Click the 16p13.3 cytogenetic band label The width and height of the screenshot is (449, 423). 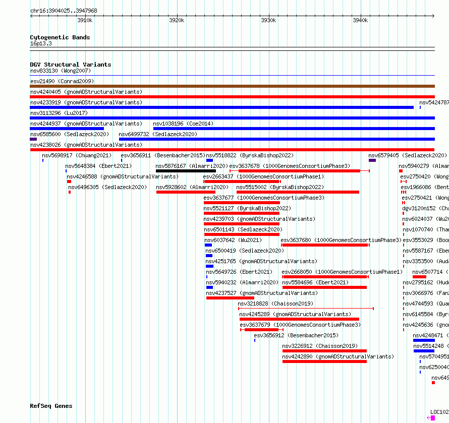click(x=41, y=43)
